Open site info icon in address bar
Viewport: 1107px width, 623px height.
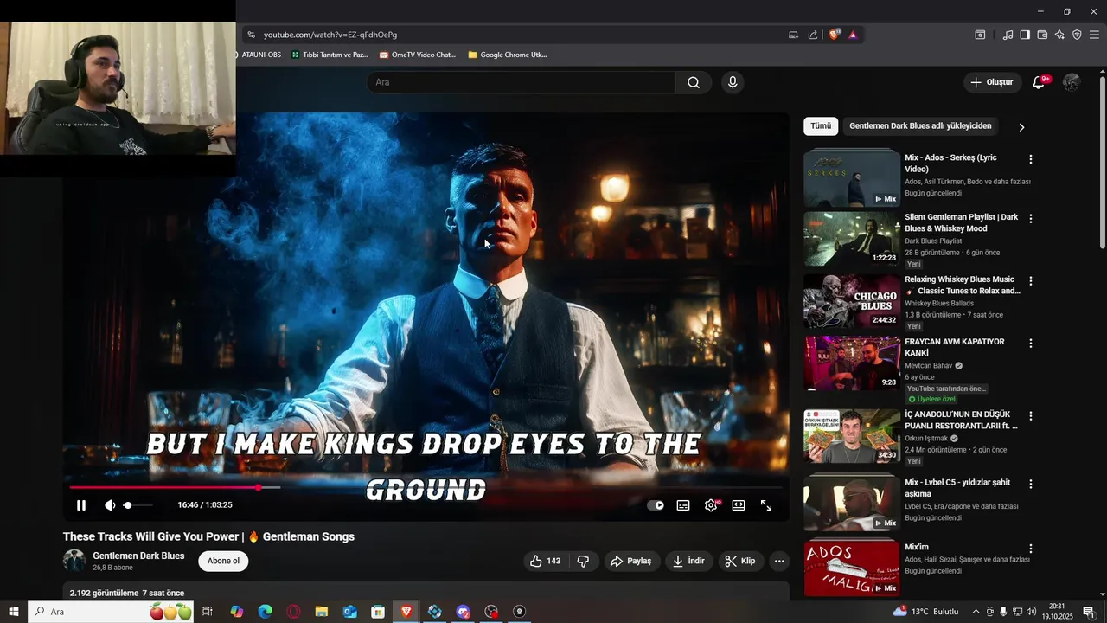pos(251,35)
